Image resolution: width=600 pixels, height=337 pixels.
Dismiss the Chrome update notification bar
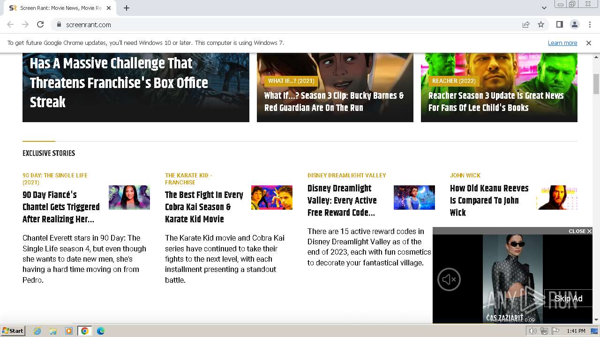coord(589,43)
